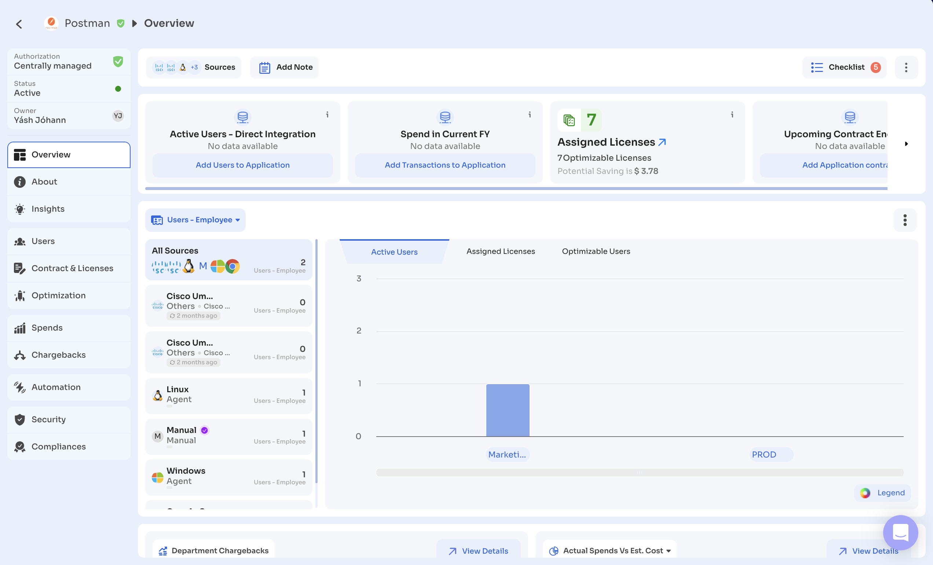The height and width of the screenshot is (565, 933).
Task: Switch to the Optimizable Users tab
Action: [596, 251]
